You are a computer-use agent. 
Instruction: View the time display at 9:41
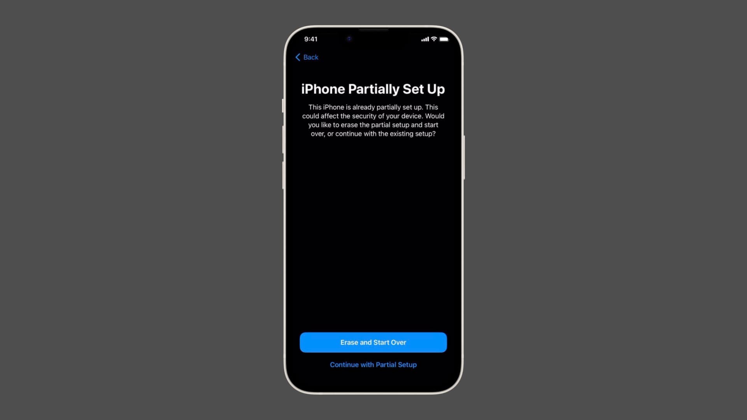pyautogui.click(x=310, y=39)
